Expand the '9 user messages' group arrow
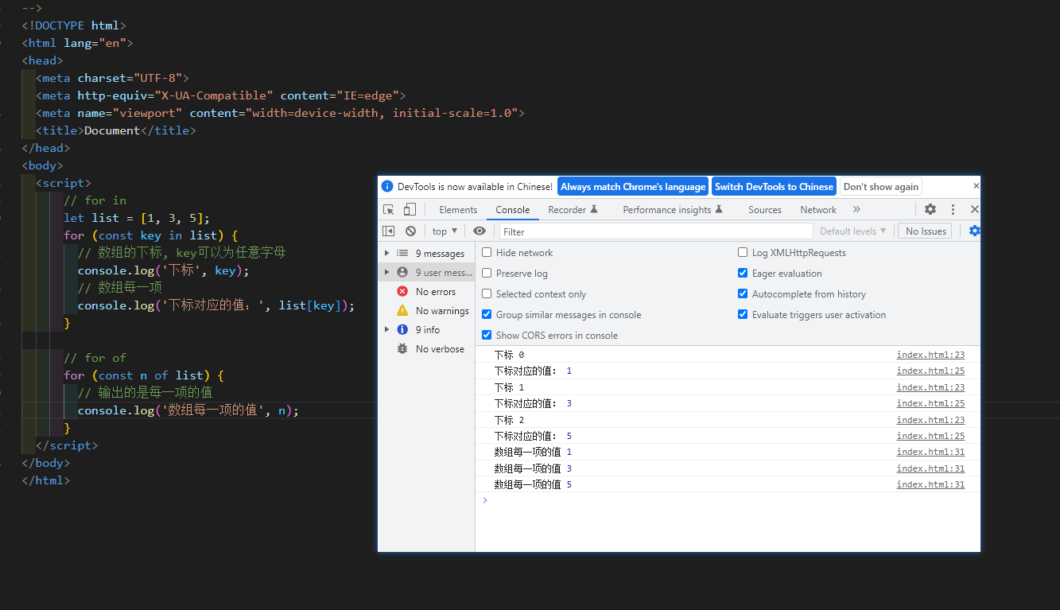Viewport: 1060px width, 610px height. [387, 273]
